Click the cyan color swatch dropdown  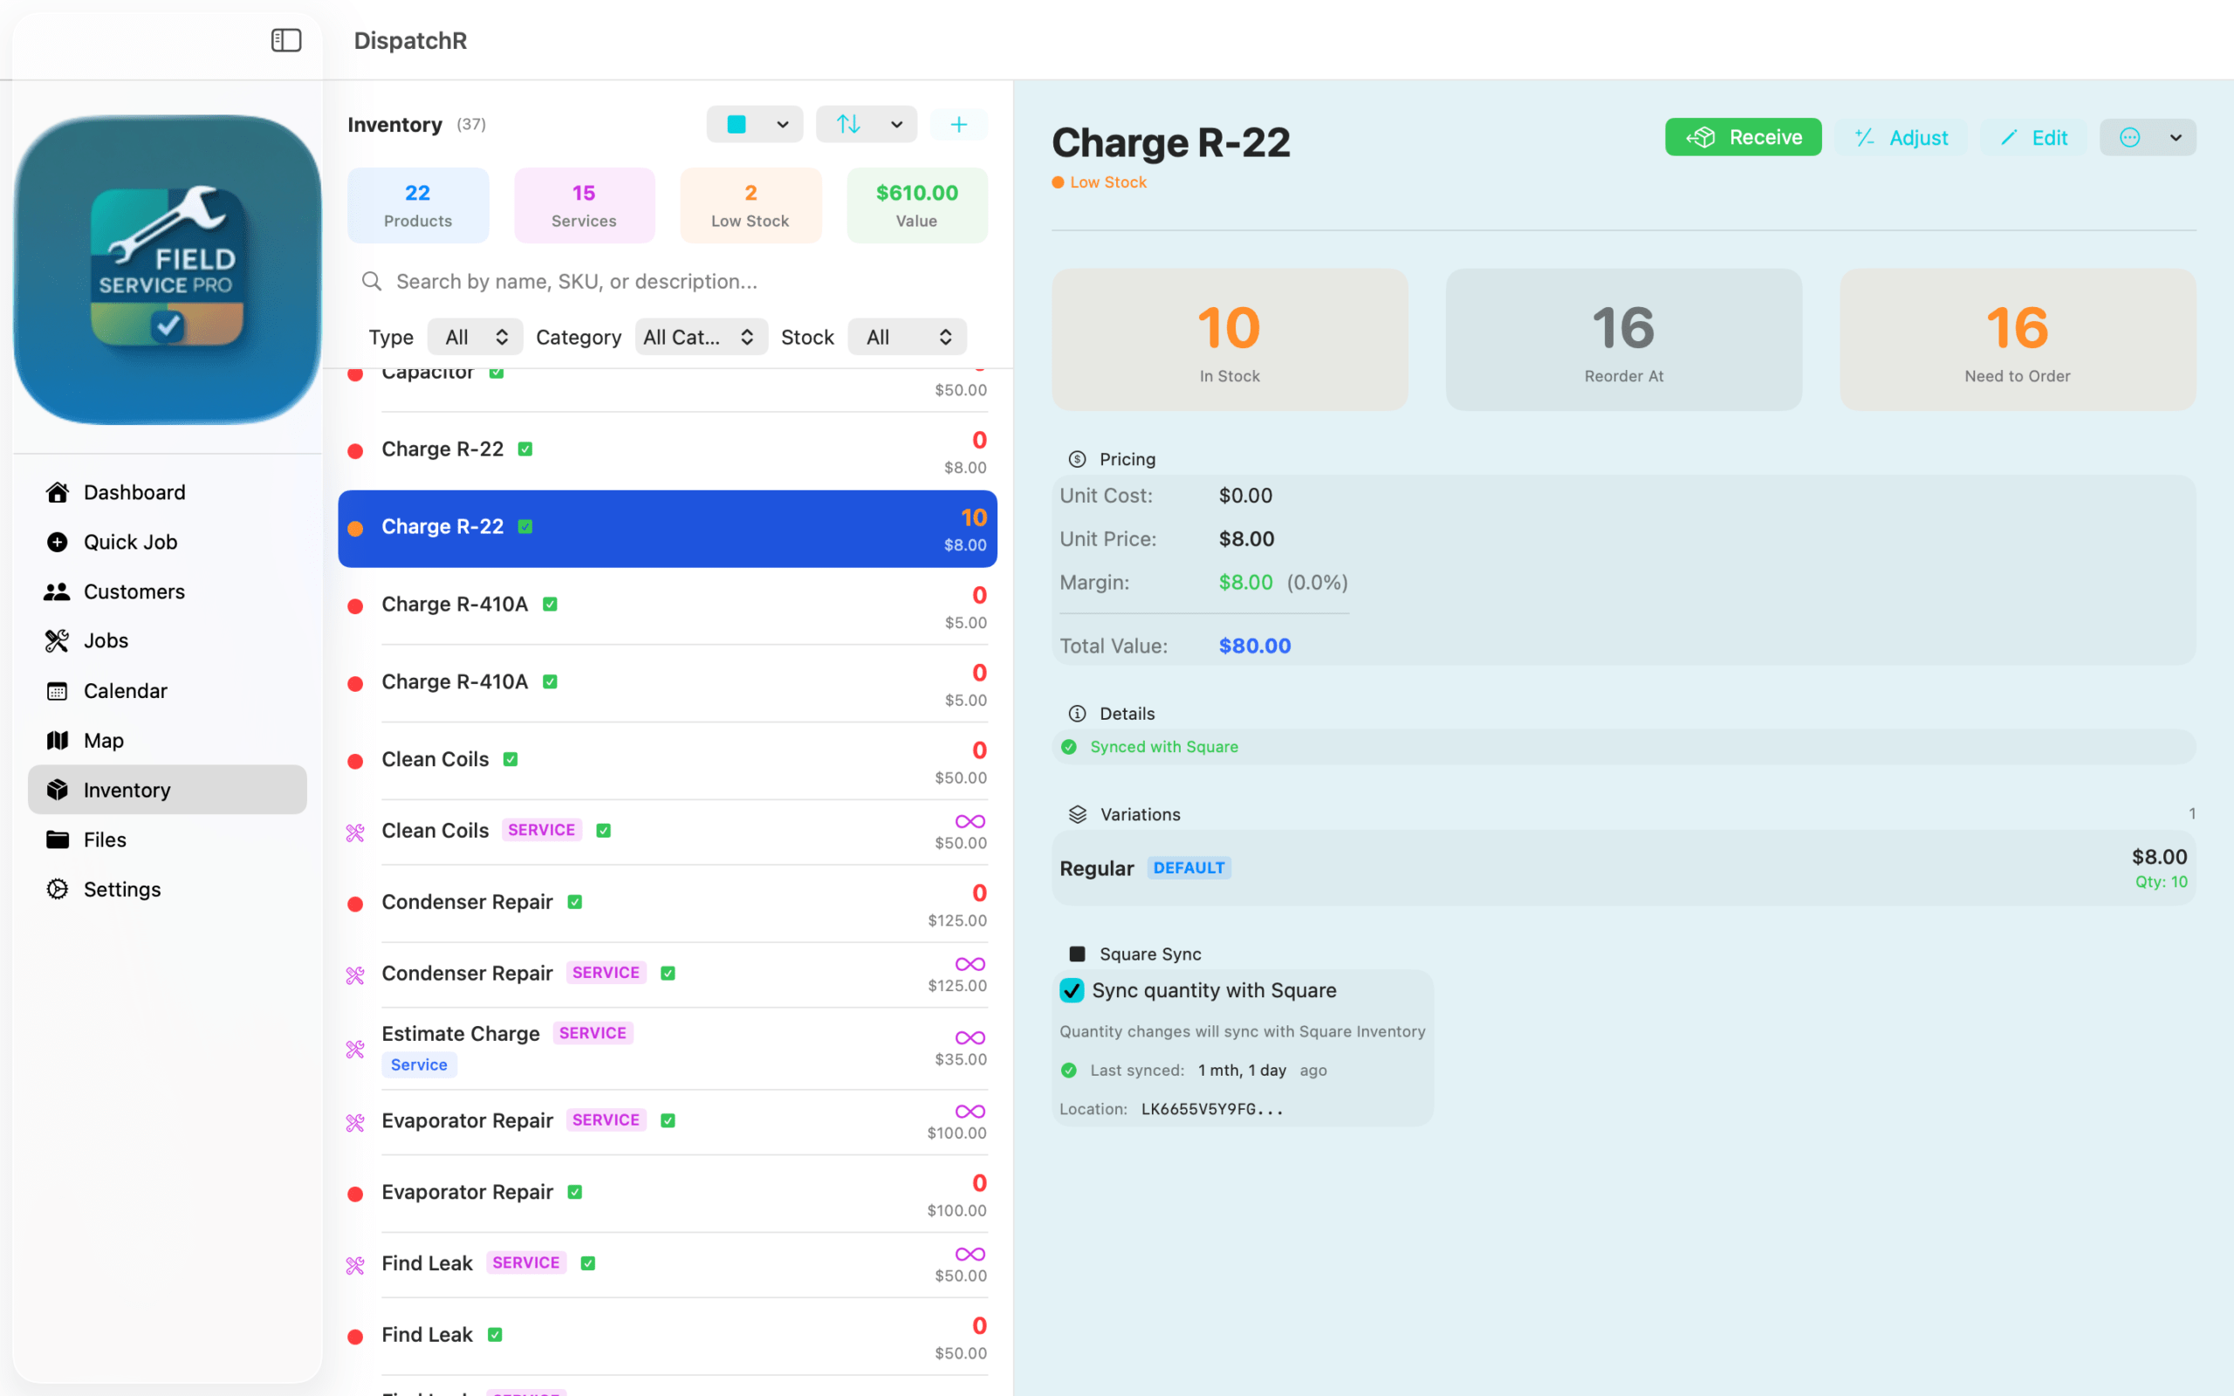point(754,125)
